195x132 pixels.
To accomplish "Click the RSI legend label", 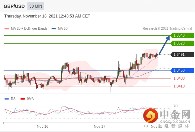I will click(x=14, y=99).
